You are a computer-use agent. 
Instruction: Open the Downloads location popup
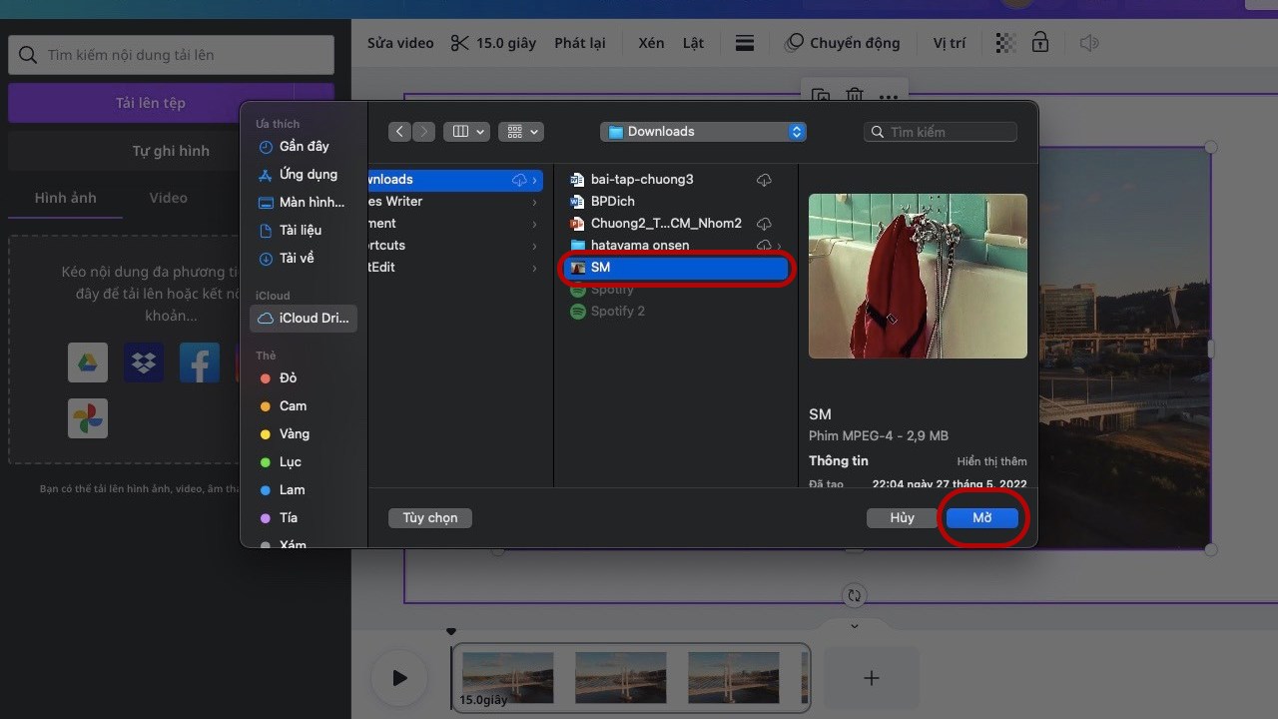click(704, 132)
